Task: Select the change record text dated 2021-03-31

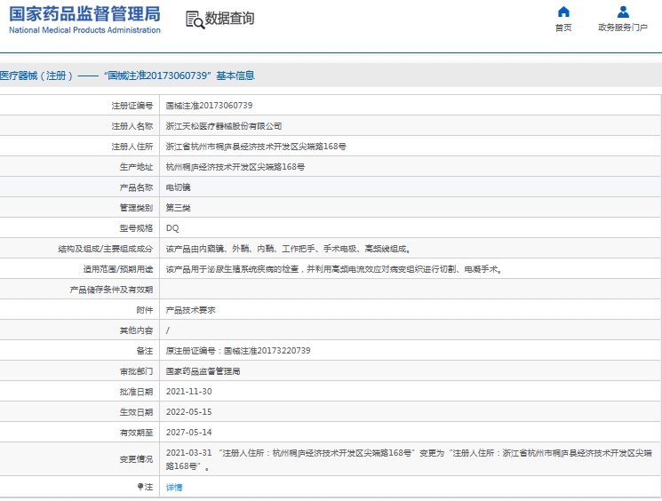Action: 409,459
